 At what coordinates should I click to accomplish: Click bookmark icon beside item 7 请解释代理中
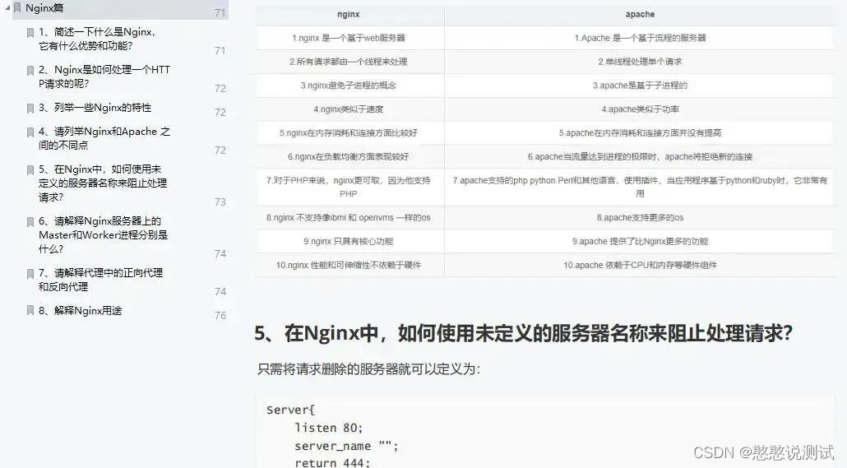pyautogui.click(x=30, y=274)
